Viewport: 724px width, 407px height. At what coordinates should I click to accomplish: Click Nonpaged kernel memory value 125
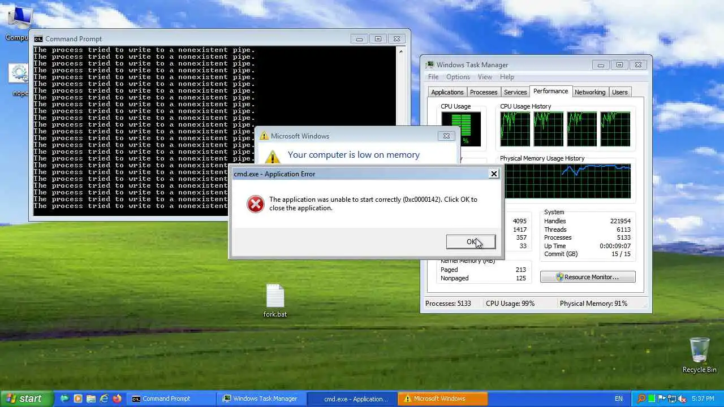click(520, 278)
